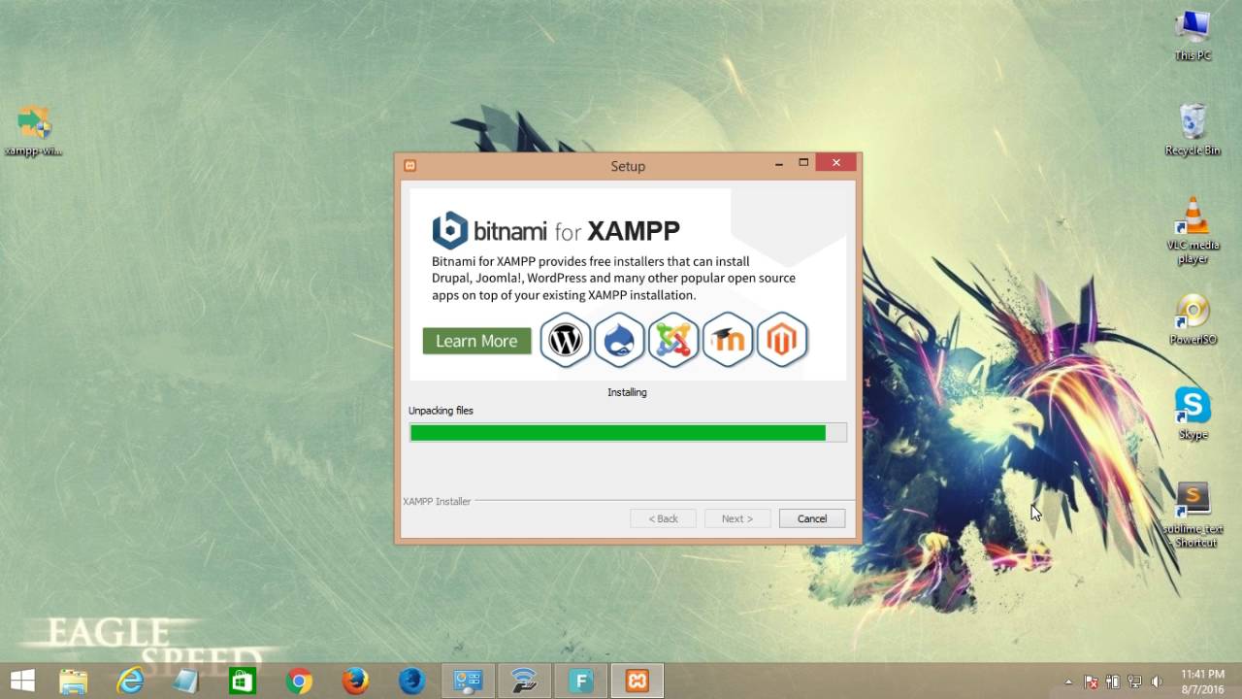Click the WordPress logo icon
1242x699 pixels.
(565, 340)
